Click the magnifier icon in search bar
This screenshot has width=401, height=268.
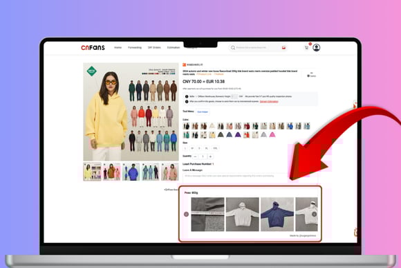pyautogui.click(x=233, y=48)
